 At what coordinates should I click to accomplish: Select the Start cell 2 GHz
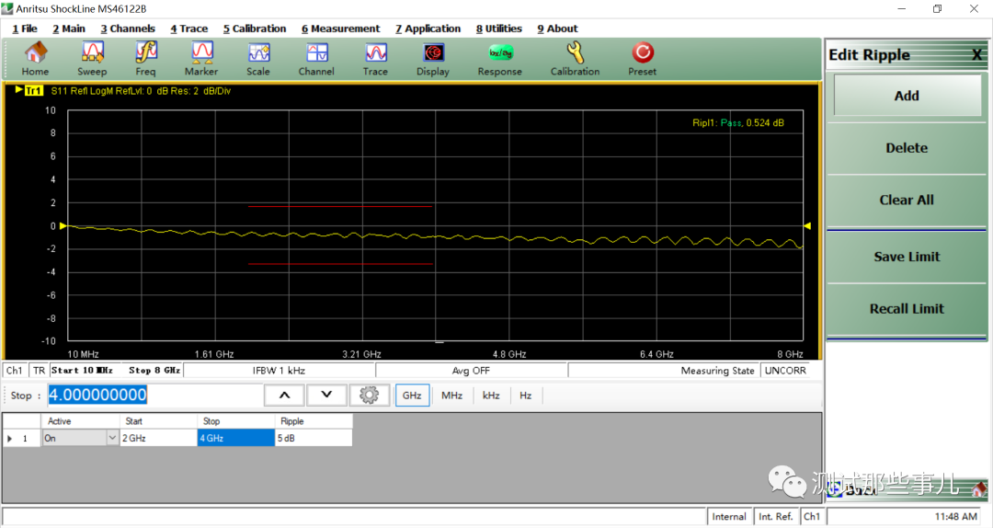[158, 438]
